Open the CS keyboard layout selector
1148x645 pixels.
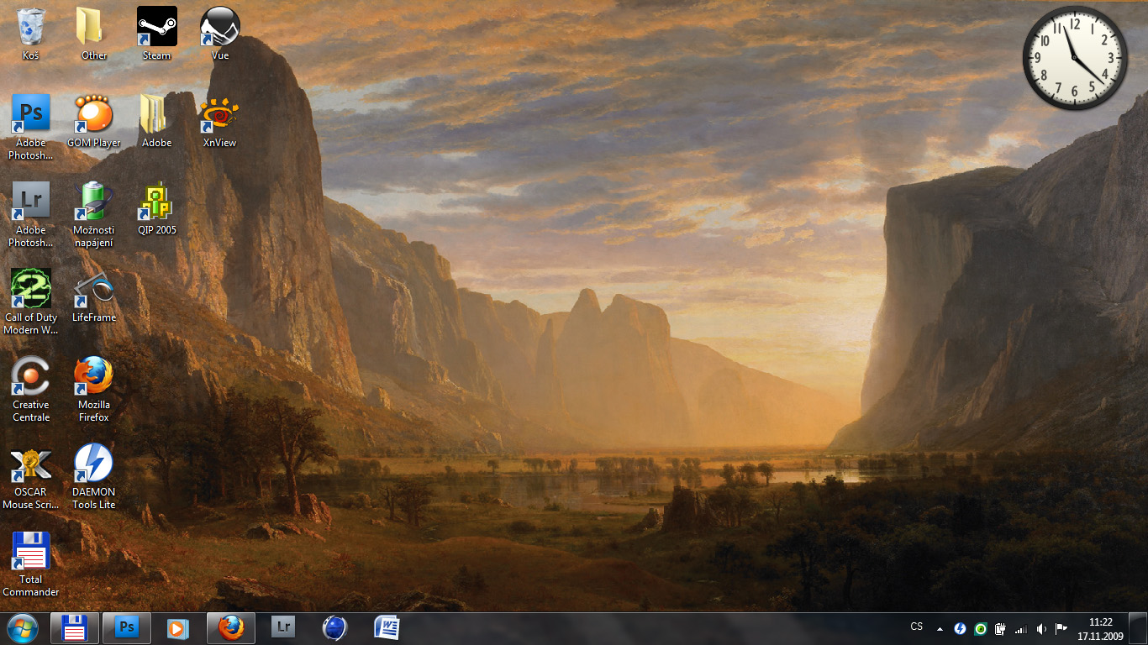918,627
